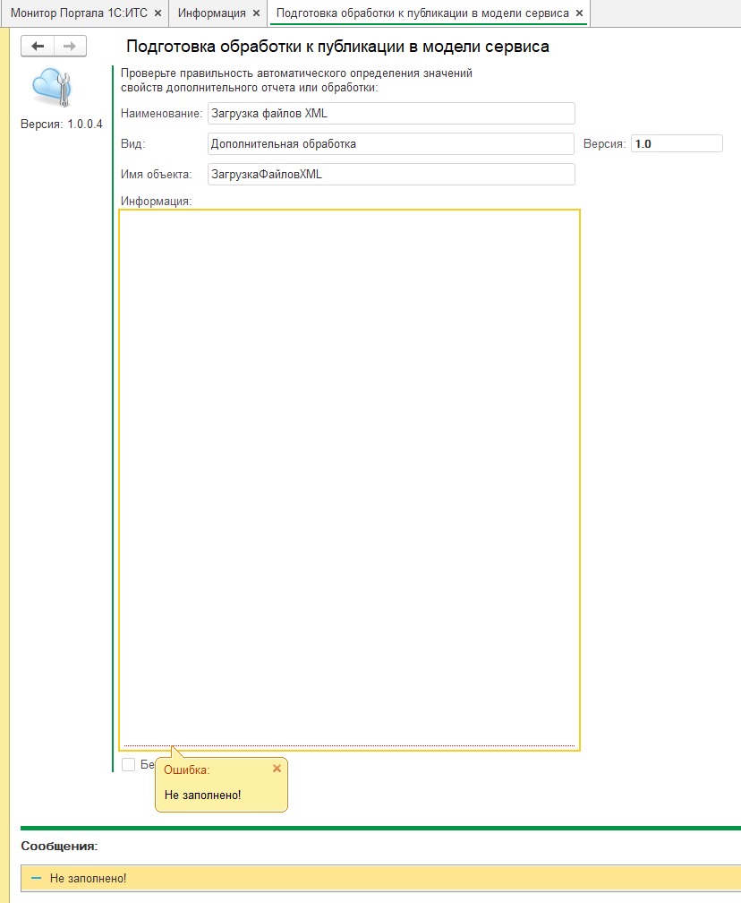Click the cloud with wrench icon
Viewport: 741px width, 903px height.
click(52, 86)
